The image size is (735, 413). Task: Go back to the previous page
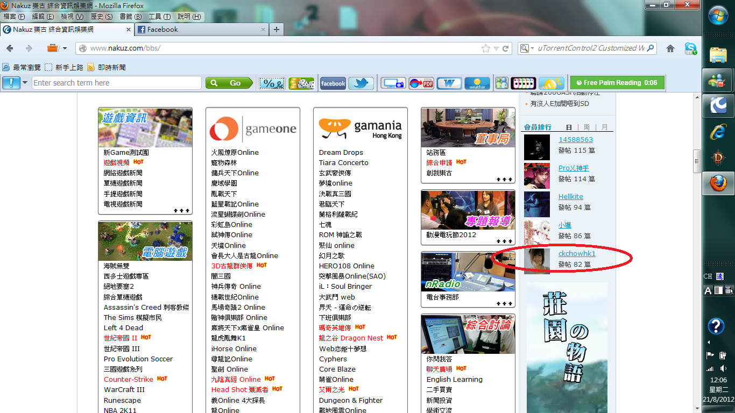[x=10, y=48]
